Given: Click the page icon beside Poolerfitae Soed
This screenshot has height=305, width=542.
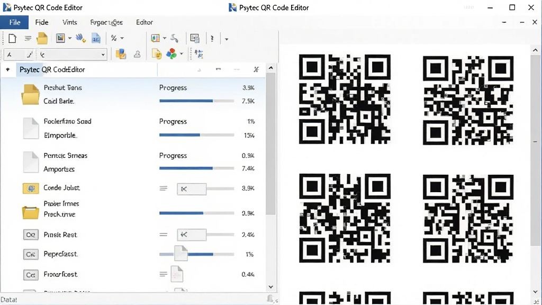Looking at the screenshot, I should pos(31,128).
